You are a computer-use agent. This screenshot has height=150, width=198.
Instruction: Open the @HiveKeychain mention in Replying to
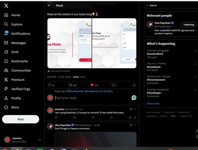click(76, 91)
